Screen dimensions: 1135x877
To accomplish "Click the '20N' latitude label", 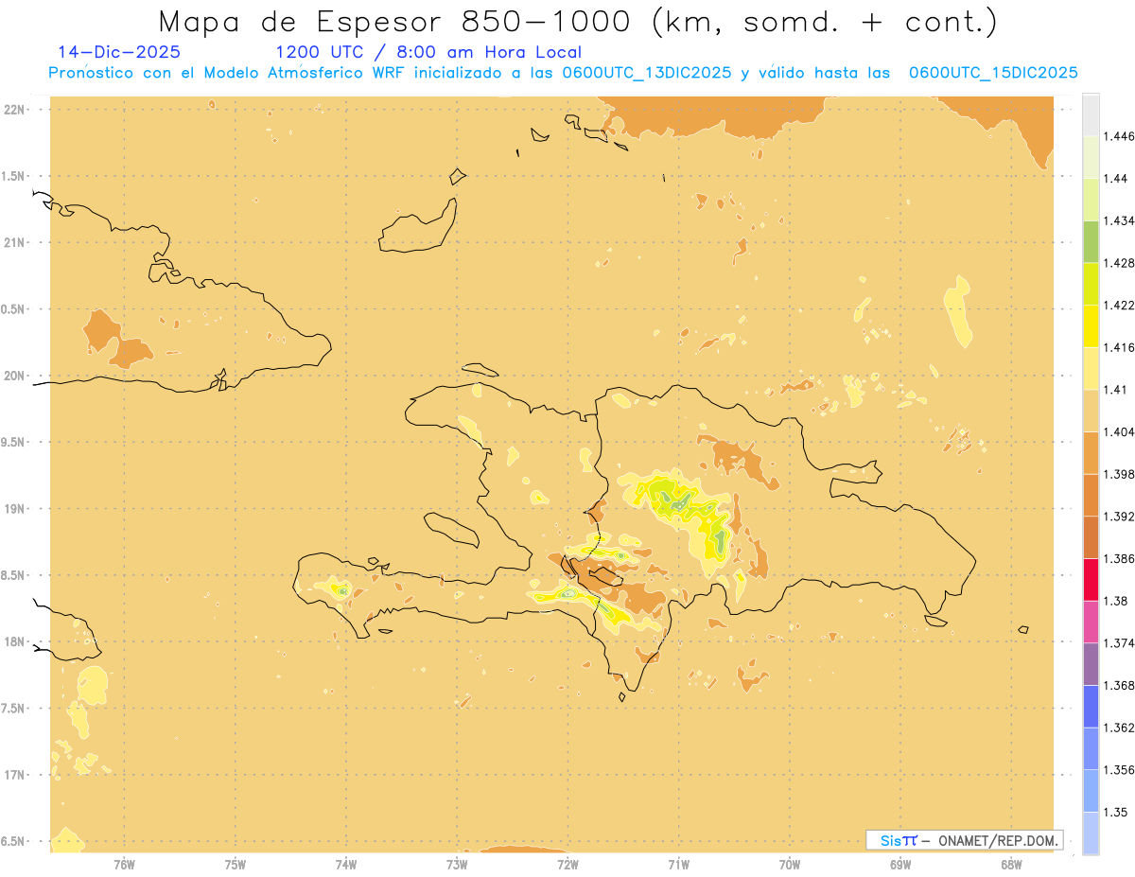I will pos(16,376).
